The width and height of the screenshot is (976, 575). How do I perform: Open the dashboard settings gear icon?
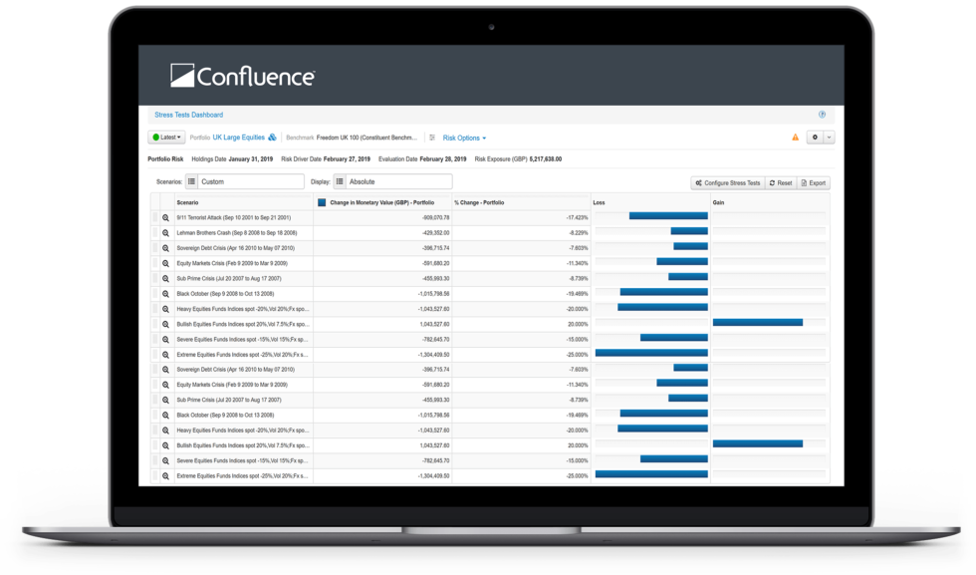pyautogui.click(x=815, y=138)
